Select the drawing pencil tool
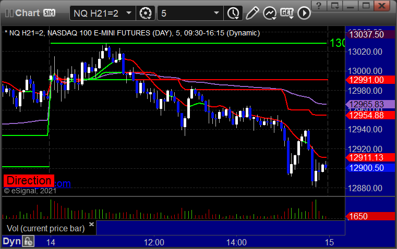 tap(252, 13)
